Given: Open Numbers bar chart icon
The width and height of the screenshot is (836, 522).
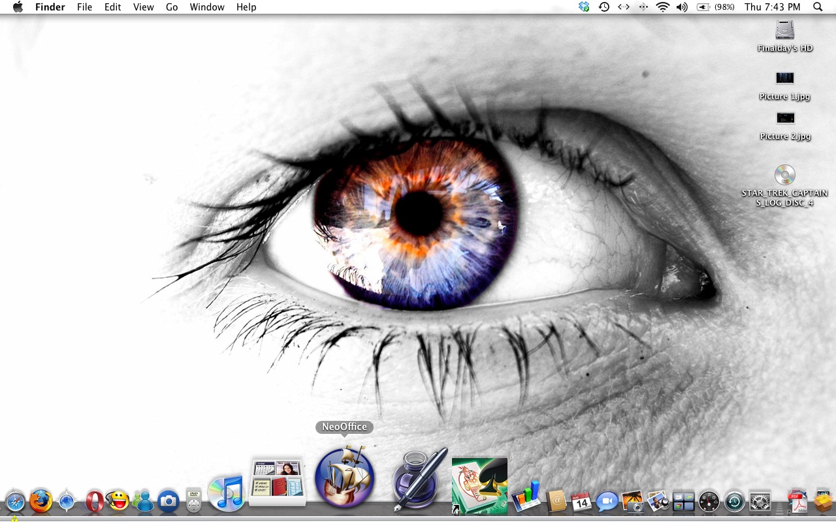Looking at the screenshot, I should point(526,496).
